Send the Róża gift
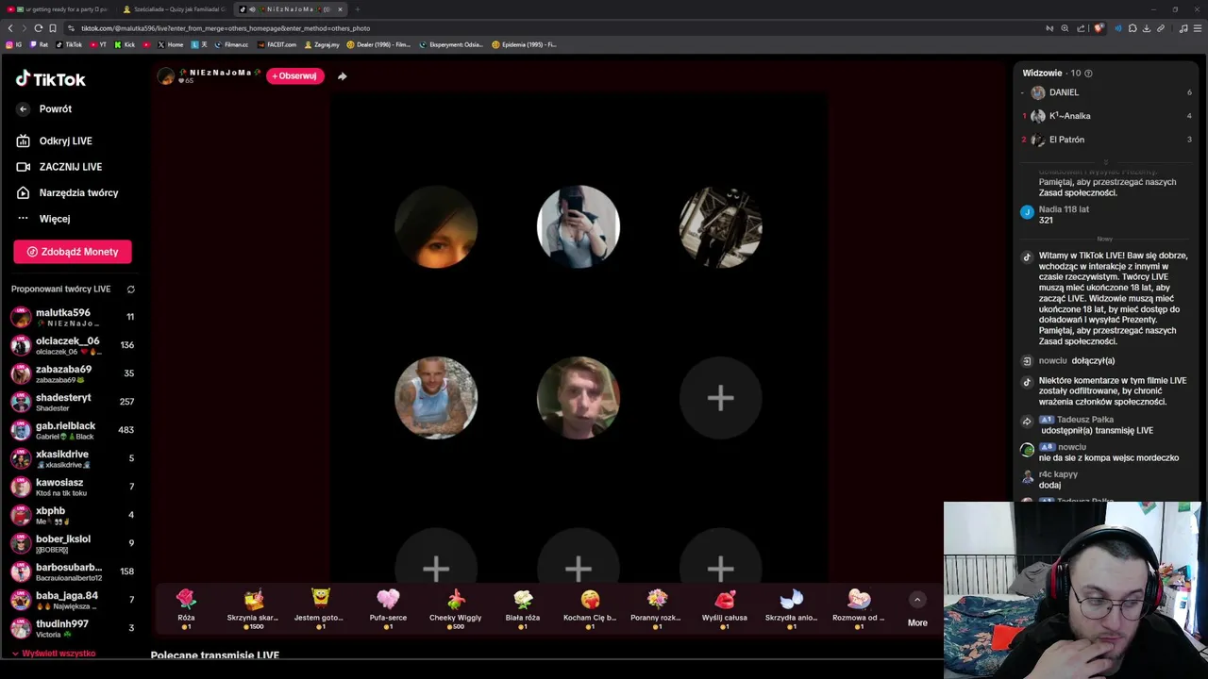The height and width of the screenshot is (679, 1208). tap(186, 608)
